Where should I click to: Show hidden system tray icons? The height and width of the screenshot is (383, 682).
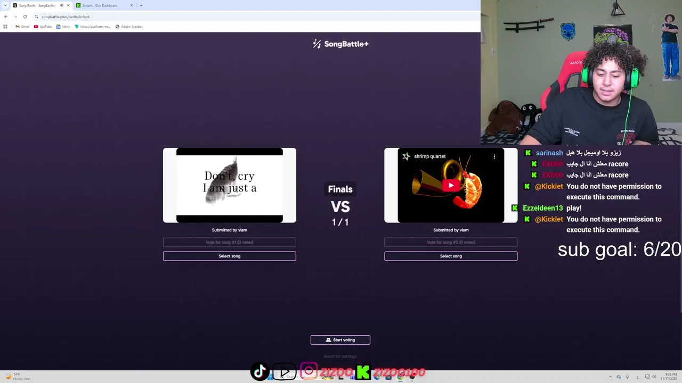click(x=610, y=377)
